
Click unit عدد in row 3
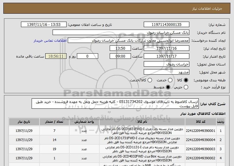pyautogui.click(x=84, y=149)
